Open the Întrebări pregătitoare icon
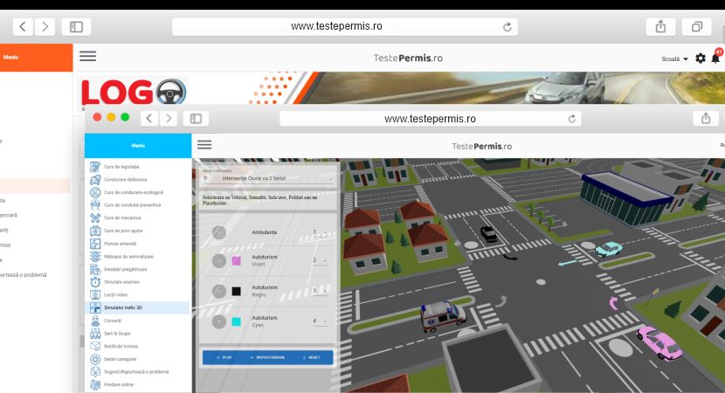This screenshot has height=393, width=725. 95,269
